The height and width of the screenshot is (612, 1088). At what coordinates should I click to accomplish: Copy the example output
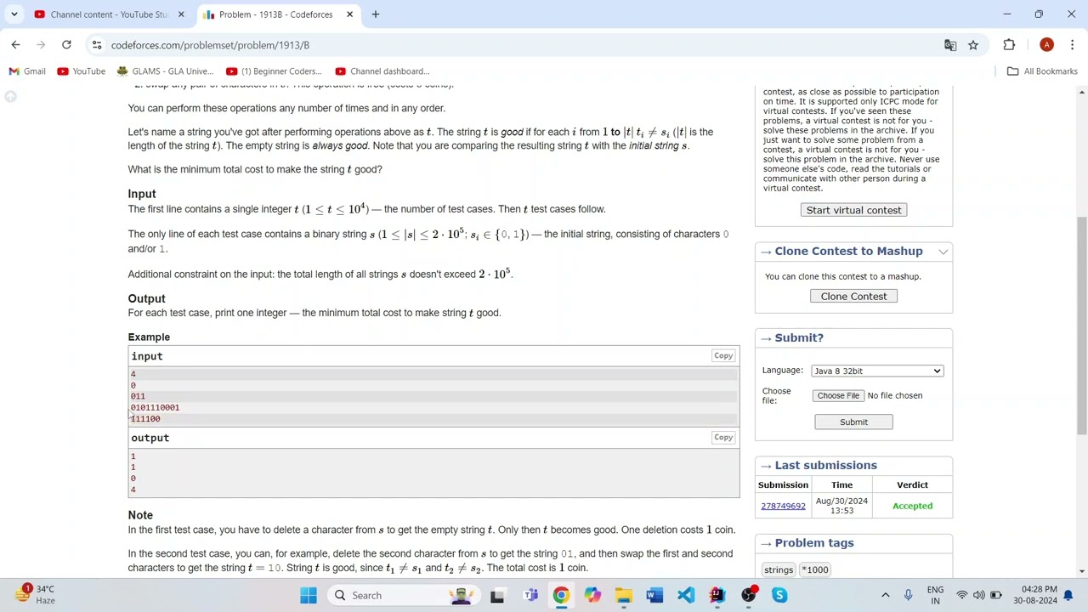point(723,438)
